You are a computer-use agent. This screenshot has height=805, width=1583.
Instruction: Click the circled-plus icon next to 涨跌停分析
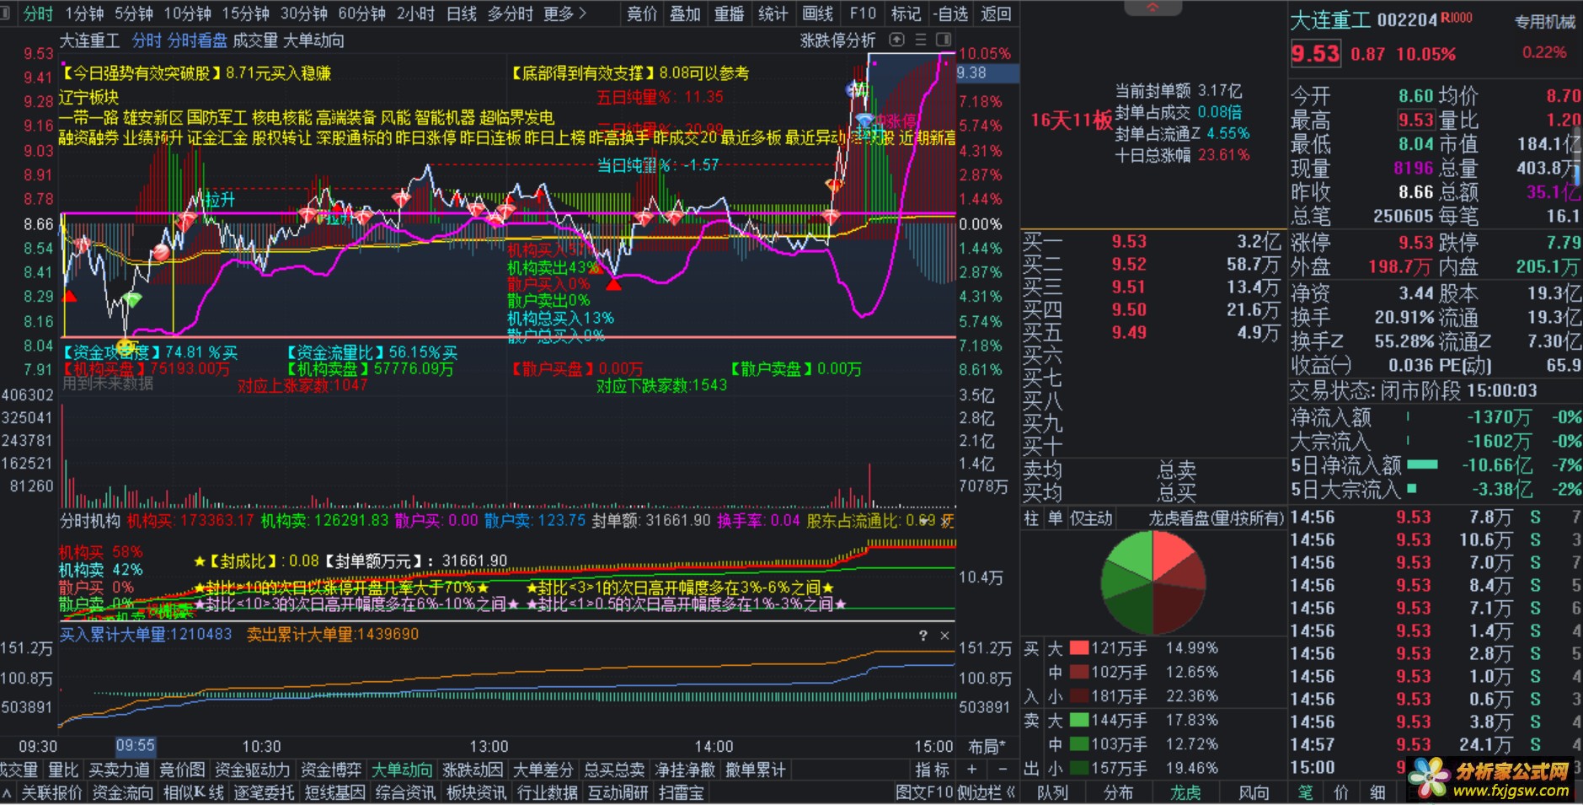click(x=897, y=40)
